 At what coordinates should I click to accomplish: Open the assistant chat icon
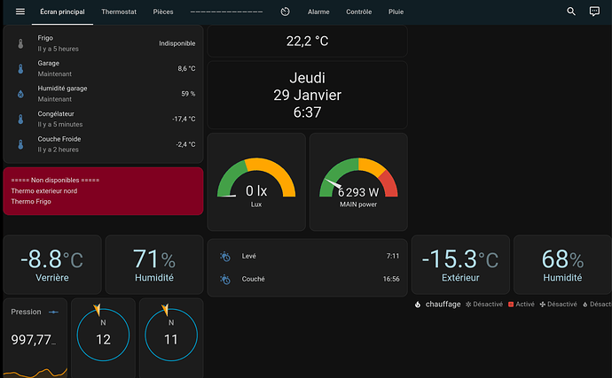point(594,12)
